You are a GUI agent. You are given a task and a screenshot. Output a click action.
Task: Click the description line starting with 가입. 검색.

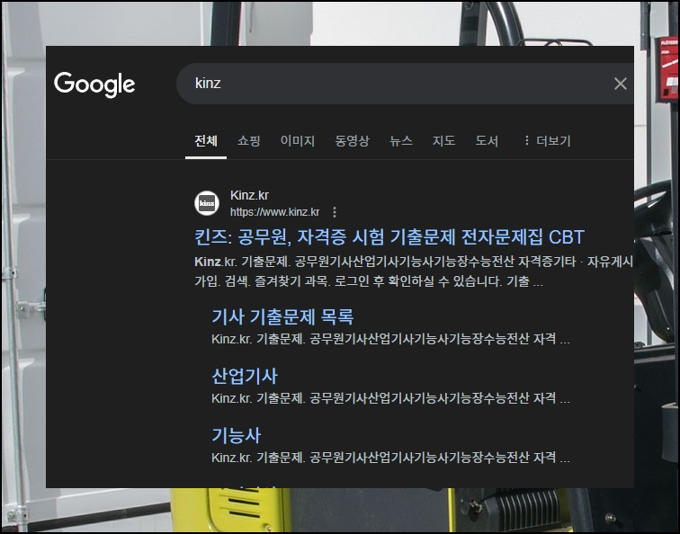click(x=369, y=281)
